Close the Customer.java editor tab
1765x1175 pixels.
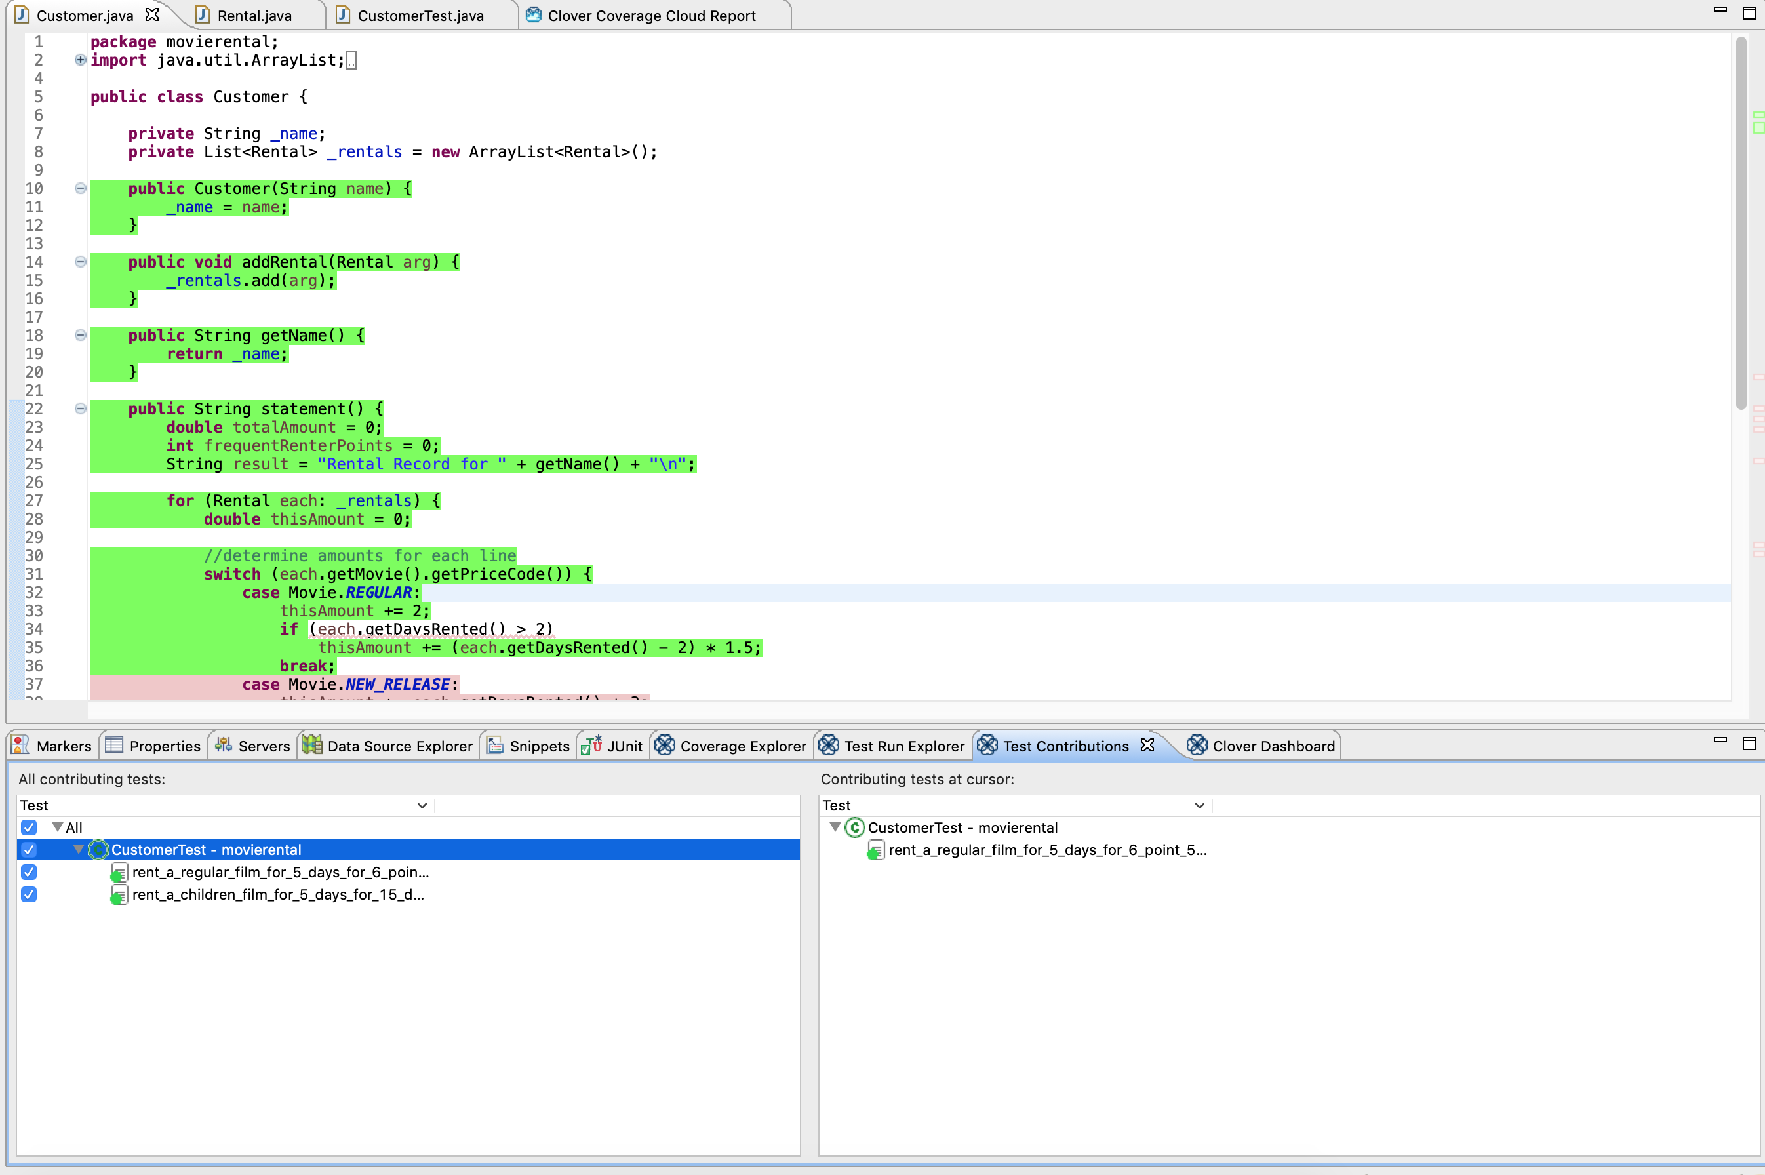coord(152,14)
